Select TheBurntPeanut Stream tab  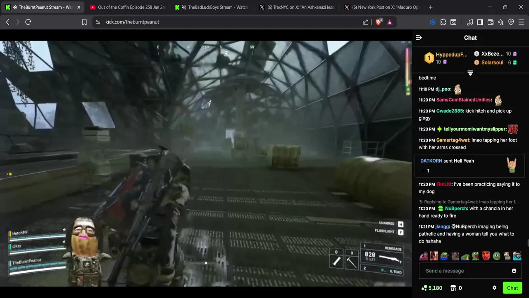pos(42,7)
